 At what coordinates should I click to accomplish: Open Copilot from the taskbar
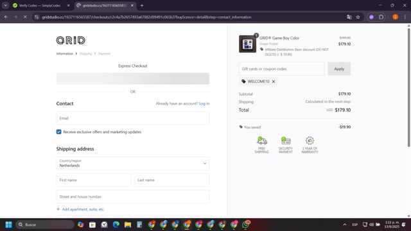[80, 225]
